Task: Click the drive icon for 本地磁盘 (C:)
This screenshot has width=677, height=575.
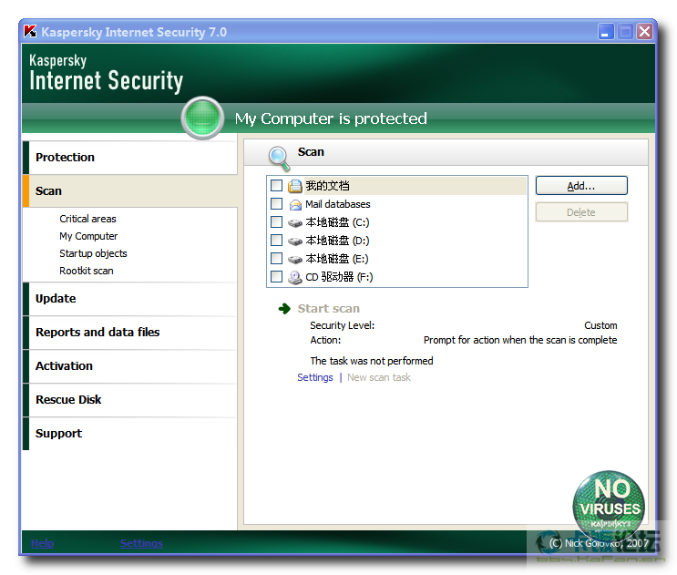Action: 295,222
